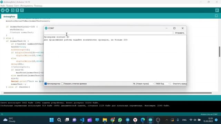
Task: Open File Explorer from the taskbar
Action: pos(105,120)
